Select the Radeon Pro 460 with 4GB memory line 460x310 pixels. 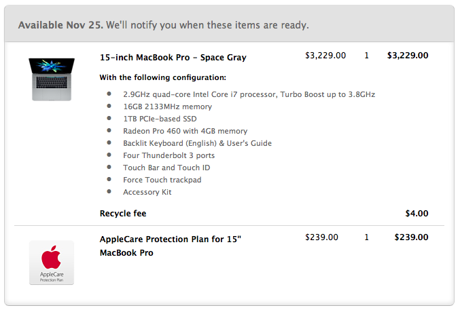[x=185, y=131]
